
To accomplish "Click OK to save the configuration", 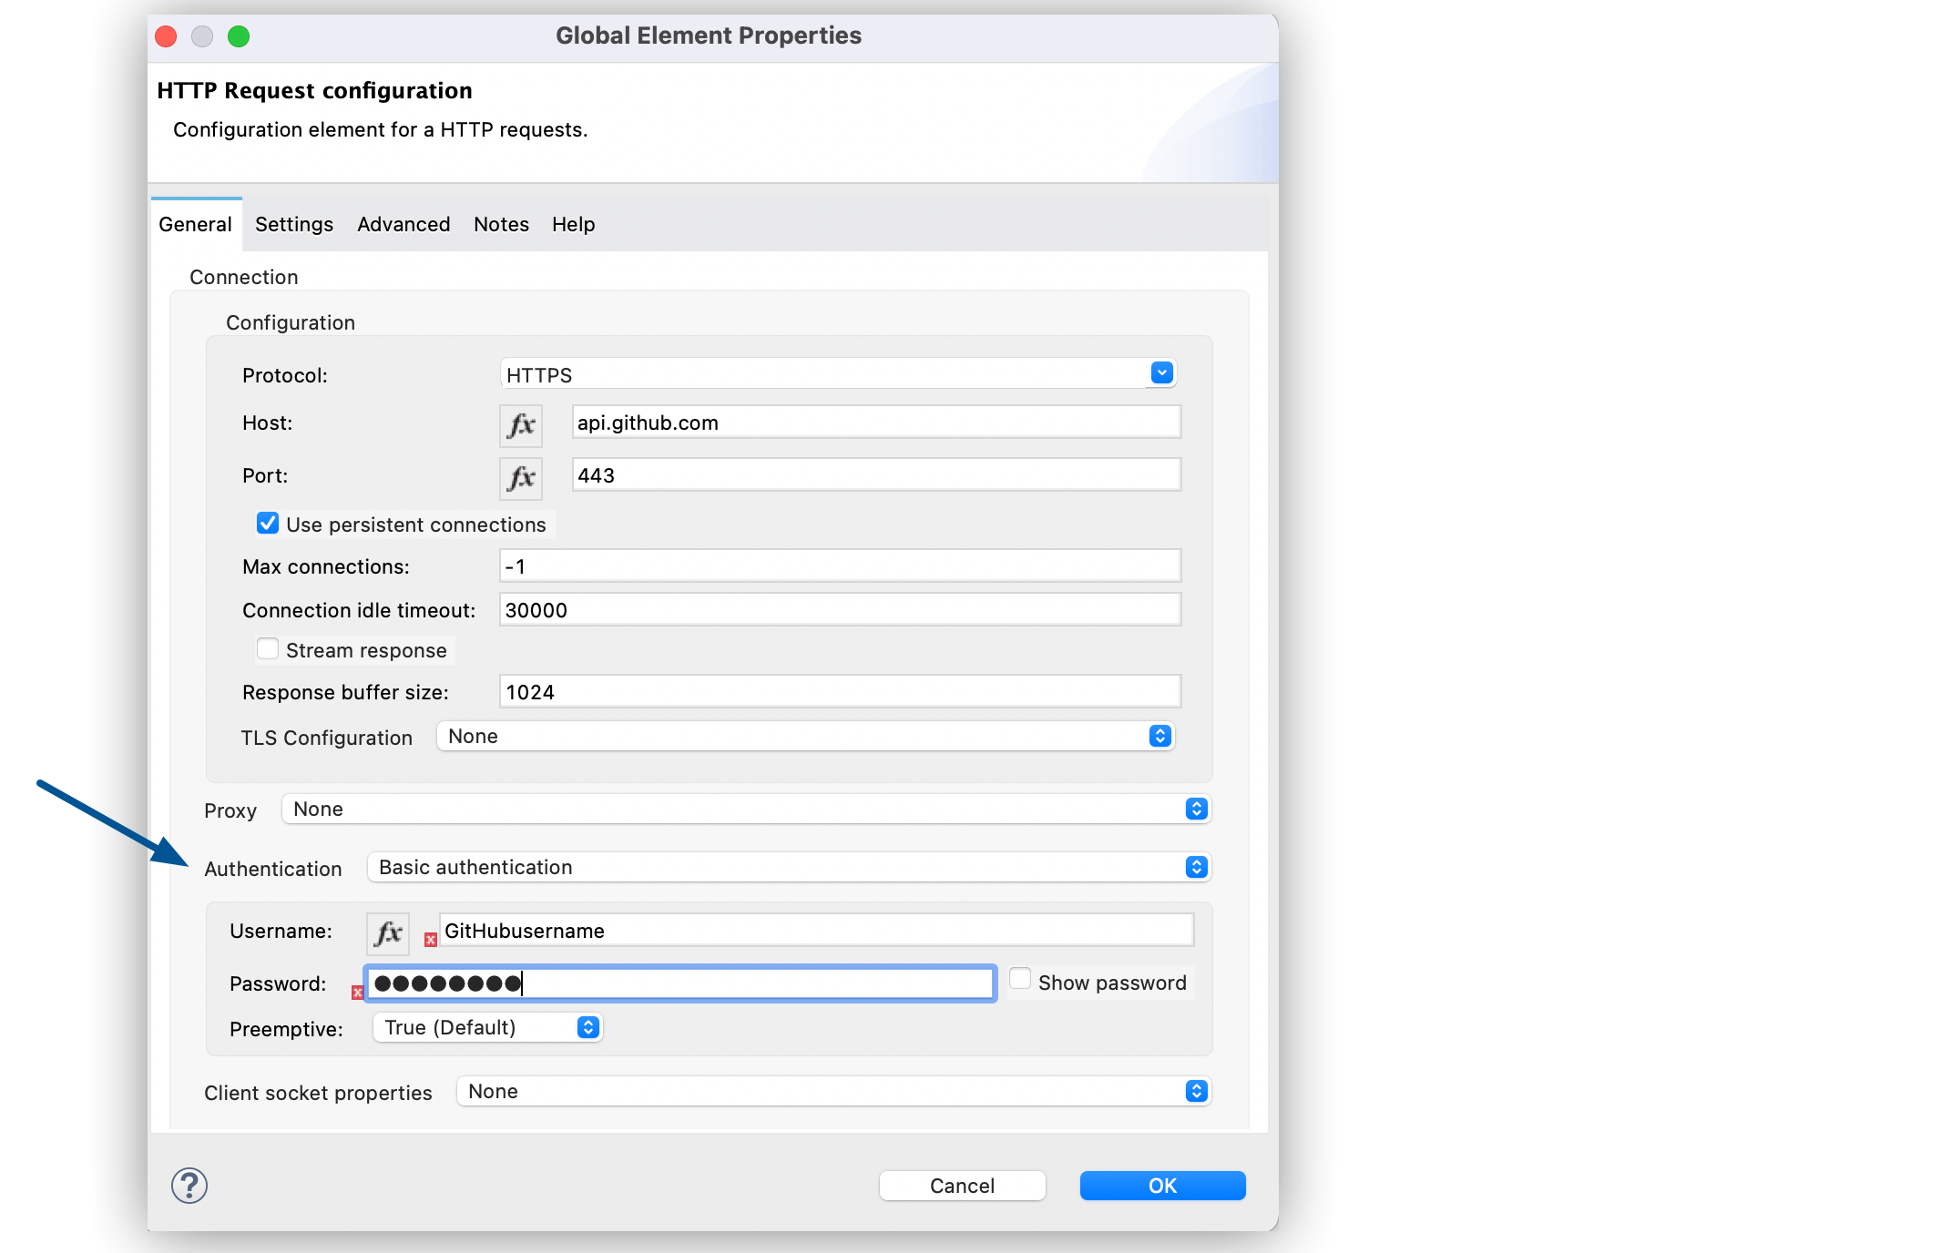I will click(1161, 1185).
